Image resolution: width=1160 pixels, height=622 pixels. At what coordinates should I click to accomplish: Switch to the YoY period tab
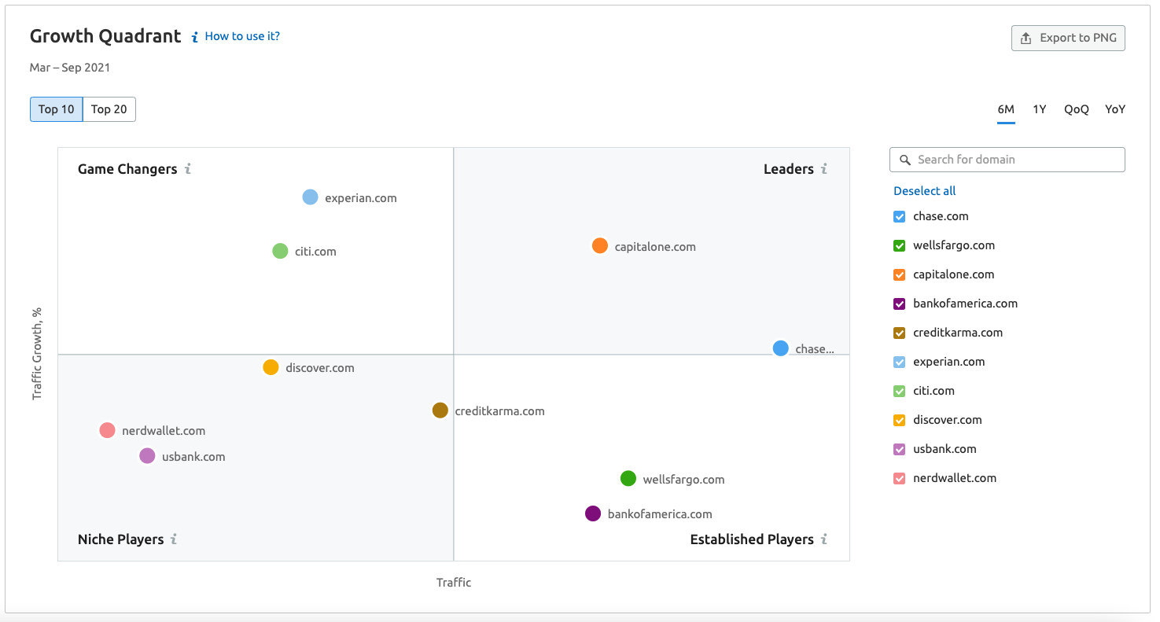pyautogui.click(x=1115, y=109)
